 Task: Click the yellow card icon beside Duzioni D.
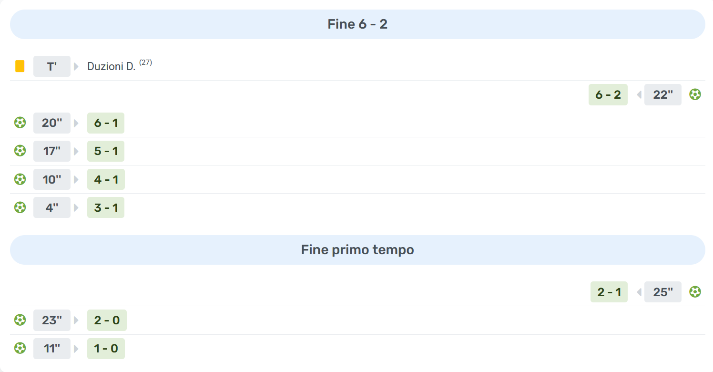20,66
